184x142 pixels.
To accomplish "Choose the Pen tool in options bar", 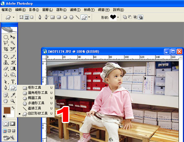I will 40,17.
